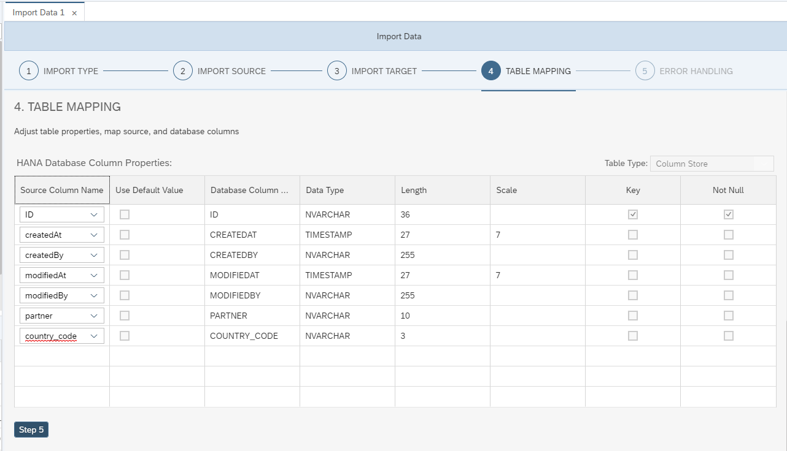Screen dimensions: 787x451
Task: Open step 3 Import Target
Action: [336, 70]
